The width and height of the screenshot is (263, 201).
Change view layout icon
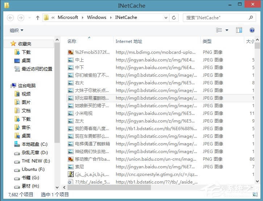219,30
